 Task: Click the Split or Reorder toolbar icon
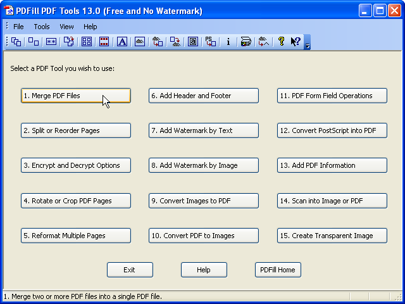pyautogui.click(x=34, y=42)
